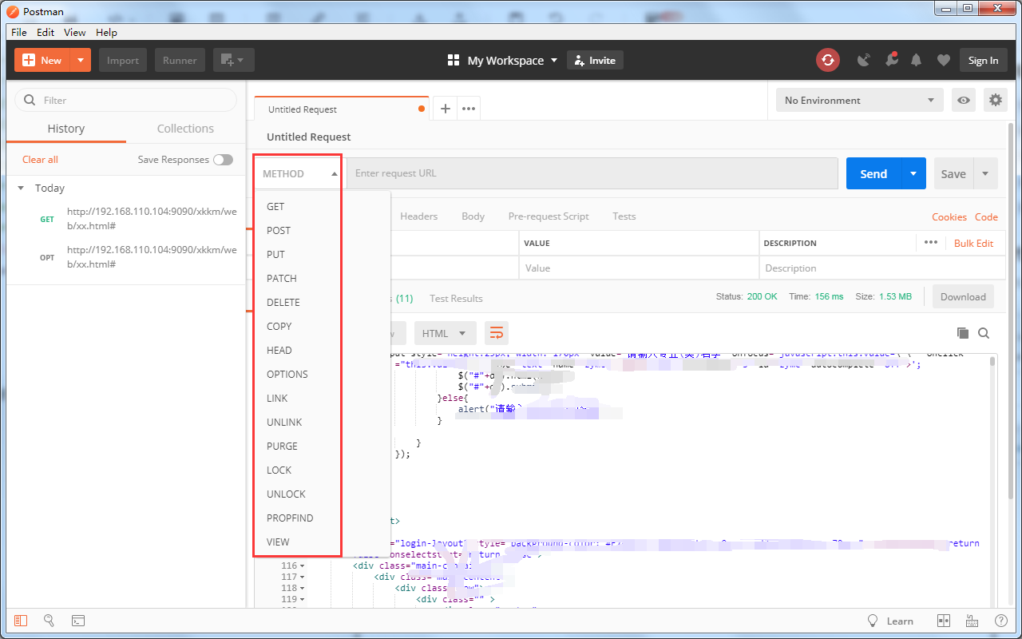This screenshot has width=1022, height=639.
Task: Copy response to clipboard
Action: click(963, 333)
